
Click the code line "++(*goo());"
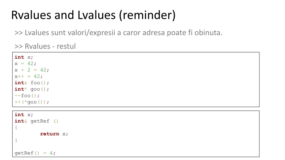click(x=32, y=102)
